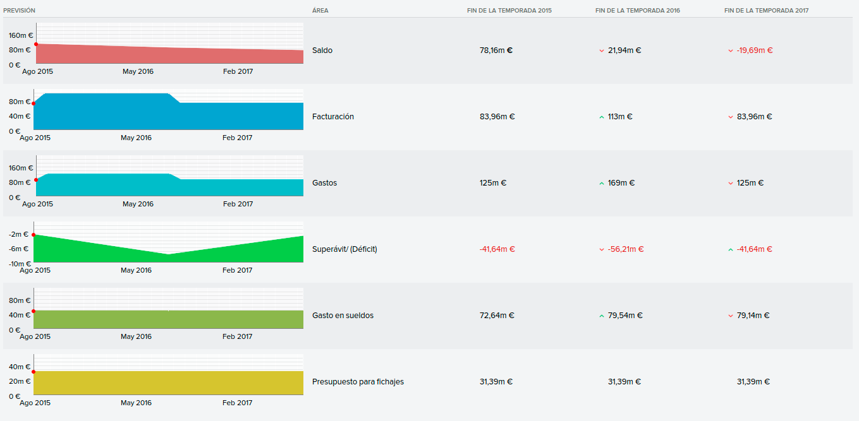Click May 2016 label on Saldo chart
This screenshot has width=859, height=421.
tap(138, 71)
